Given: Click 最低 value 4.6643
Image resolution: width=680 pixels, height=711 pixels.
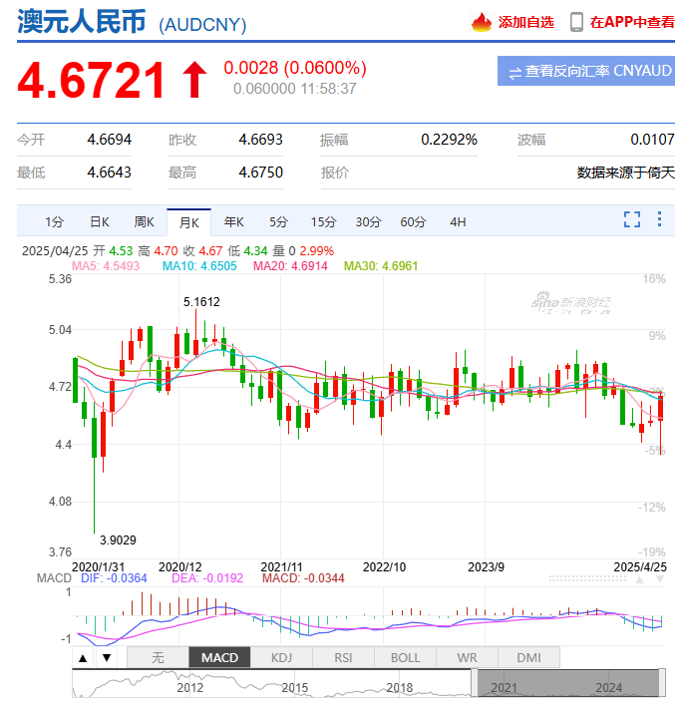Looking at the screenshot, I should (x=110, y=173).
